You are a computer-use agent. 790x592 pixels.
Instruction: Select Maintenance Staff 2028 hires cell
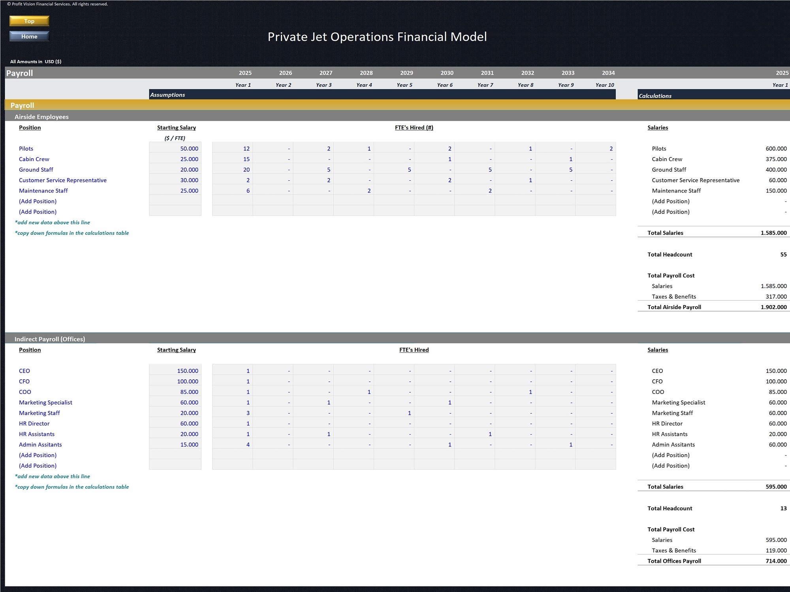354,191
